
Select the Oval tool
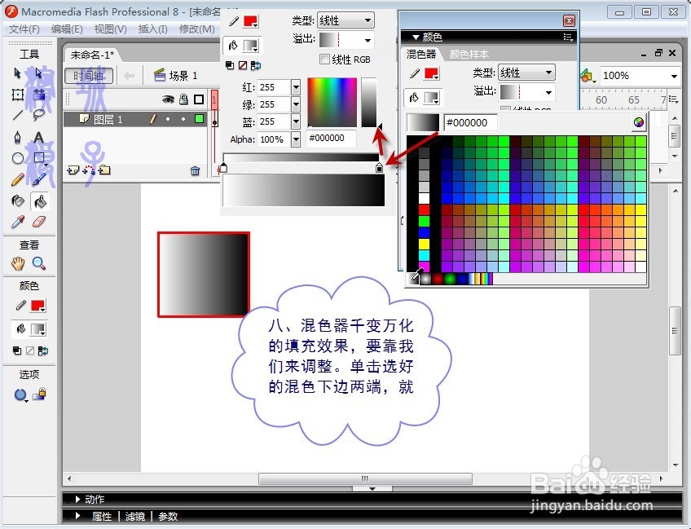pyautogui.click(x=16, y=156)
